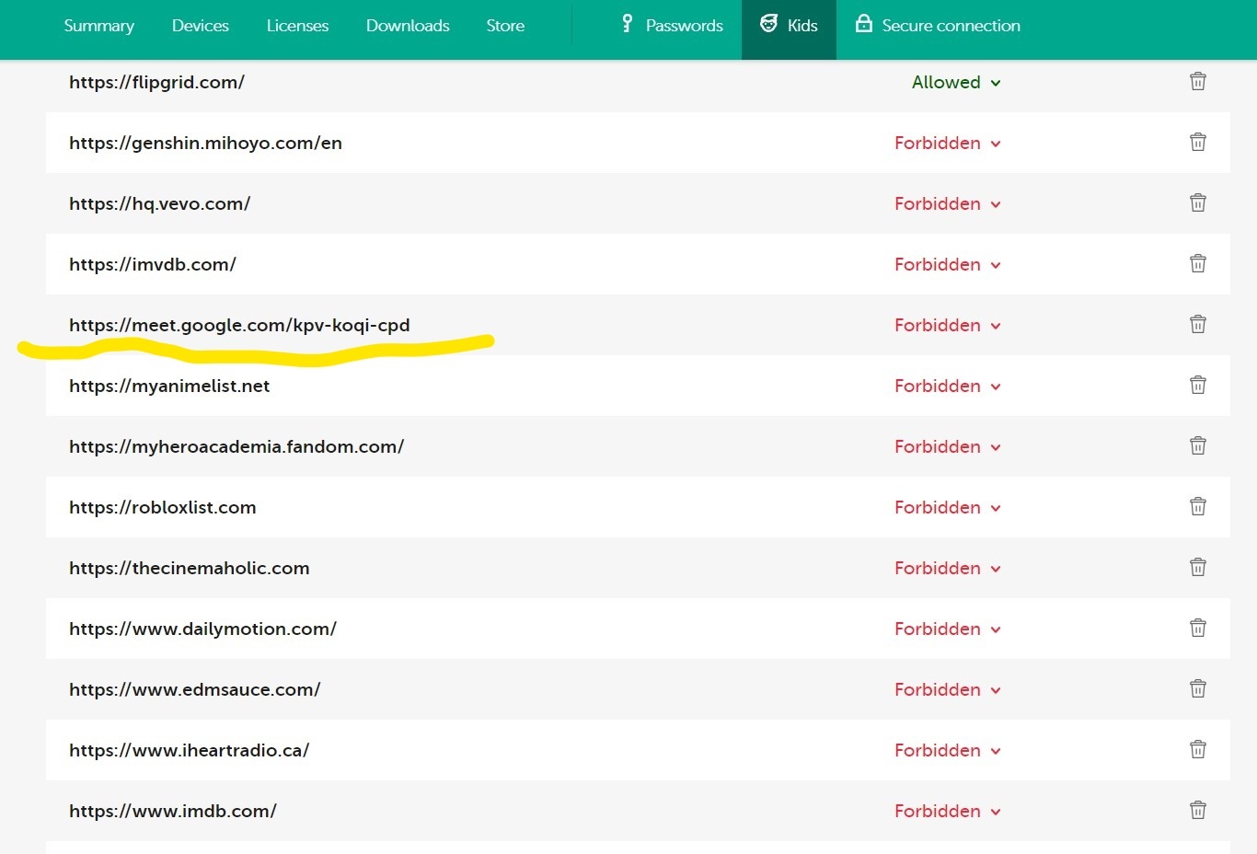Switch to the Devices tab
The height and width of the screenshot is (854, 1257).
(x=201, y=26)
